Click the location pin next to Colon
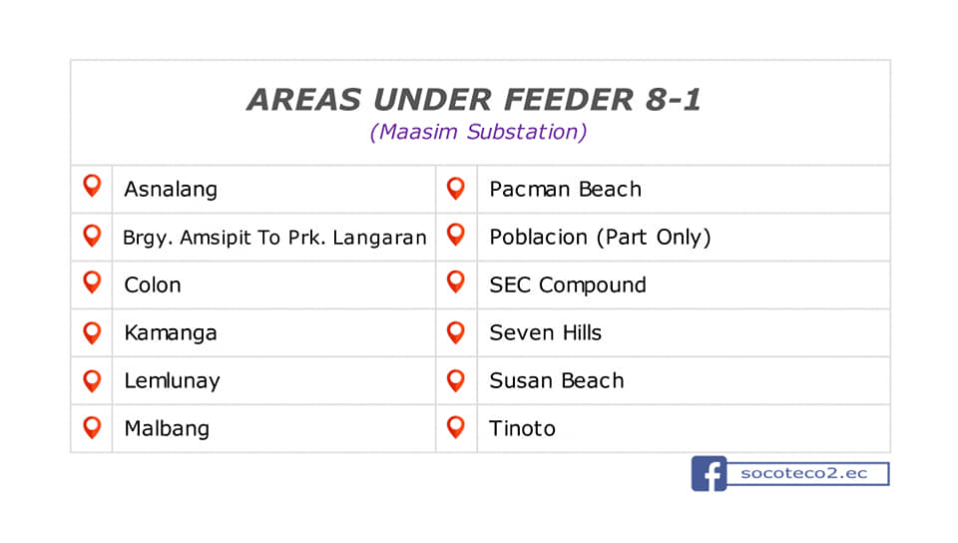Screen dimensions: 958x543 (x=92, y=282)
